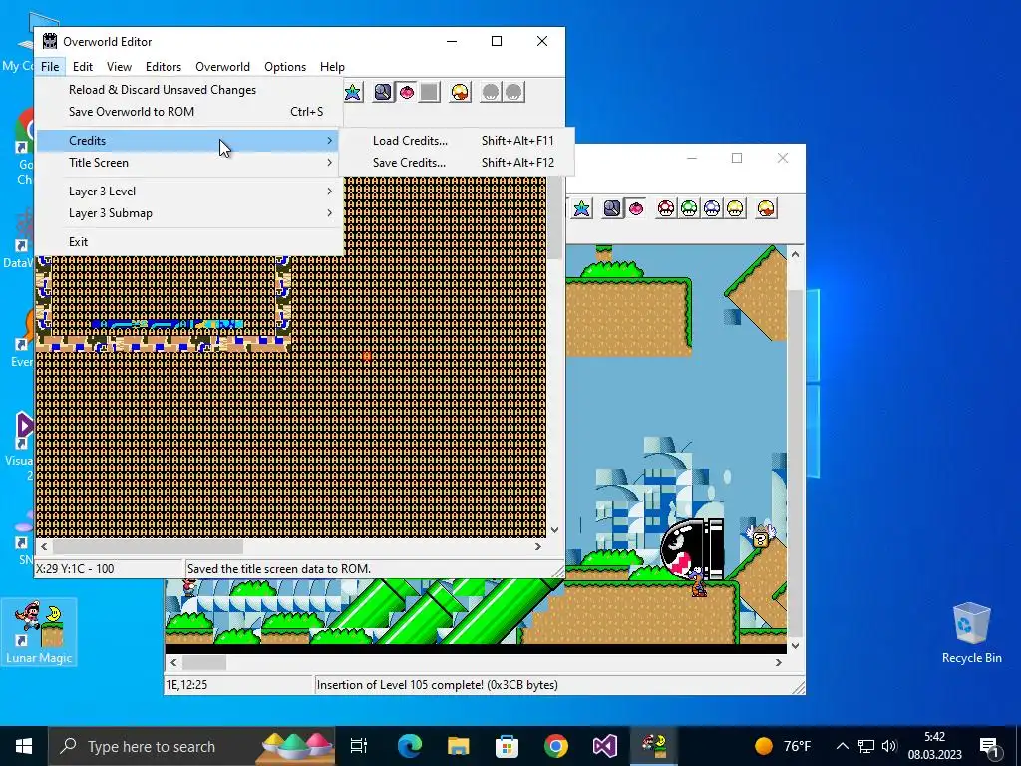Click the yellow mushroom with arrow in level window
1021x766 pixels.
tap(766, 208)
